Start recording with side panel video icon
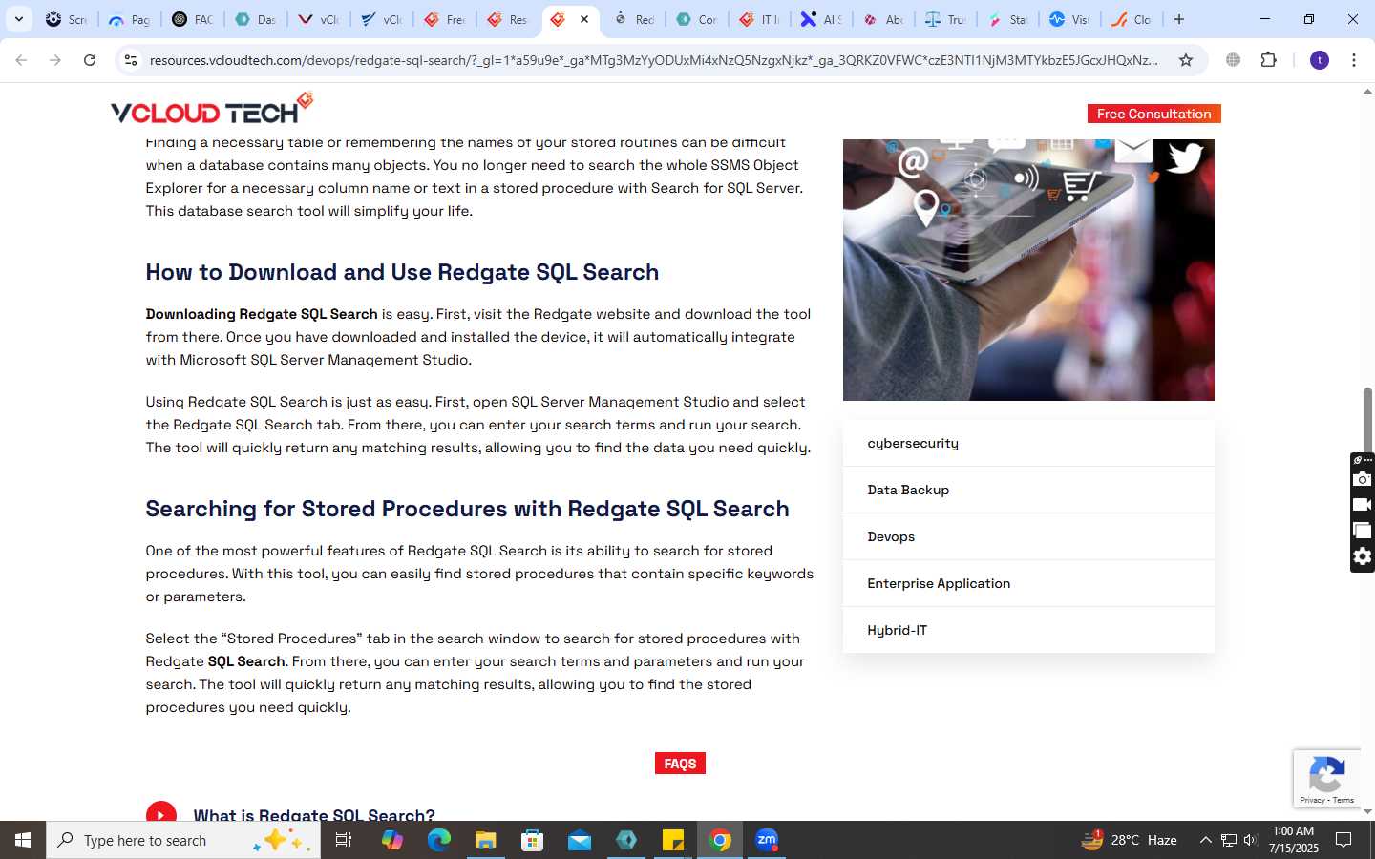 (x=1363, y=505)
